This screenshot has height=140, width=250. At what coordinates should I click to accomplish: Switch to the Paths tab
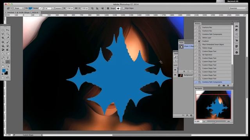[181, 43]
